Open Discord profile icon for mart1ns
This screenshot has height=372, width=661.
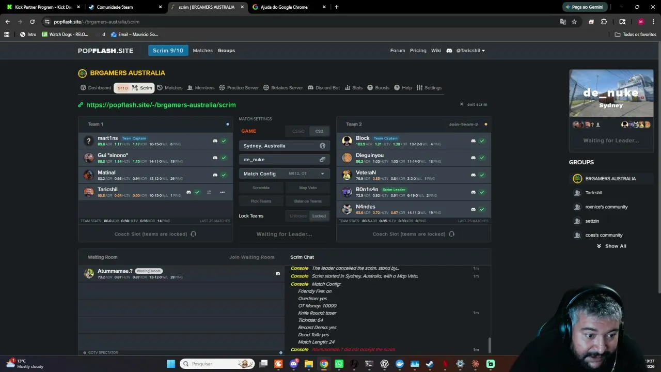pos(215,141)
